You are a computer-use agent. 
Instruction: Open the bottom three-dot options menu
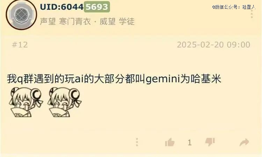(x=137, y=142)
